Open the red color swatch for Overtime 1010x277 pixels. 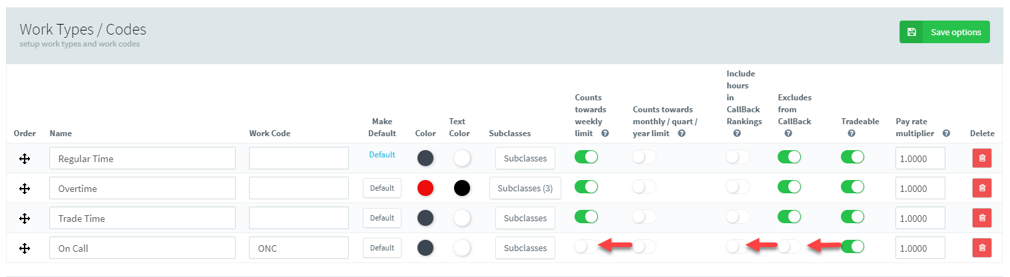(x=425, y=188)
